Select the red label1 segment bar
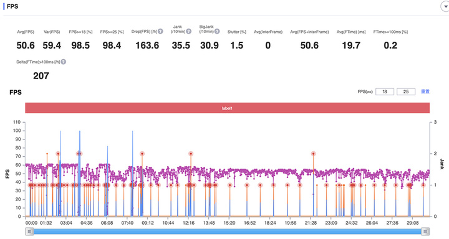 [x=228, y=108]
